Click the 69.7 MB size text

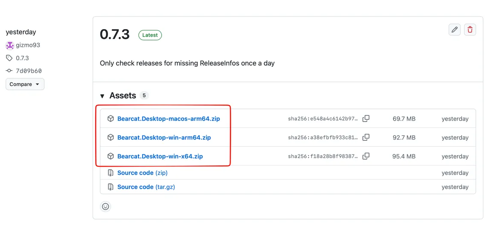pos(404,119)
